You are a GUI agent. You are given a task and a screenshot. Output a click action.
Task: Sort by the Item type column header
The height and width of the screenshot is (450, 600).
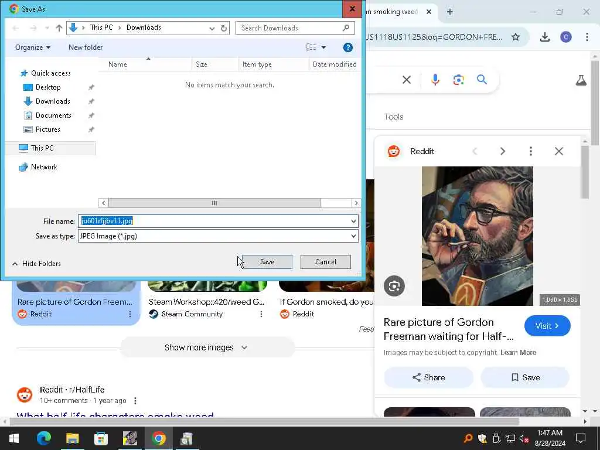click(x=274, y=64)
